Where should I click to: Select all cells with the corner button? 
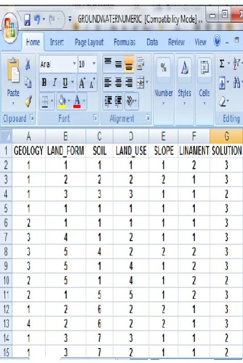click(x=6, y=136)
